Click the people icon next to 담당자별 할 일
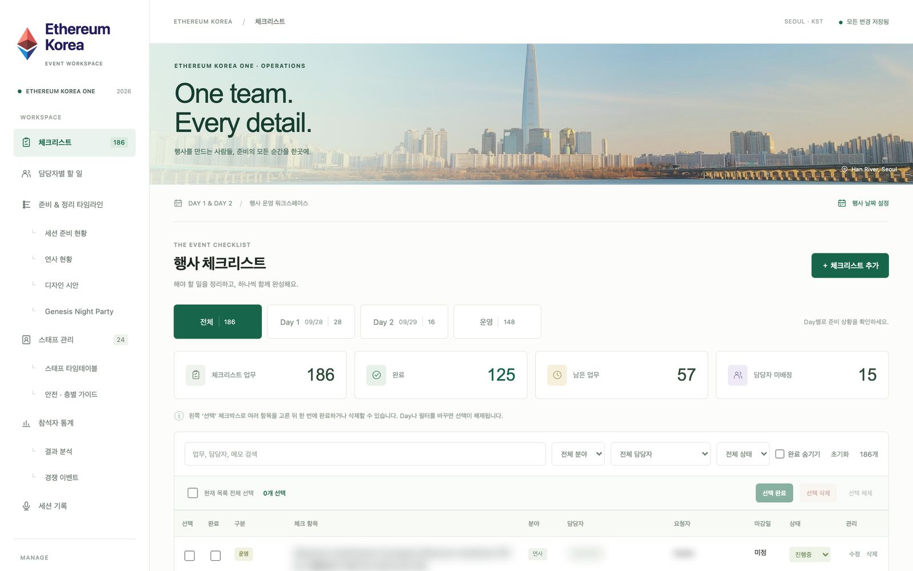 (26, 174)
